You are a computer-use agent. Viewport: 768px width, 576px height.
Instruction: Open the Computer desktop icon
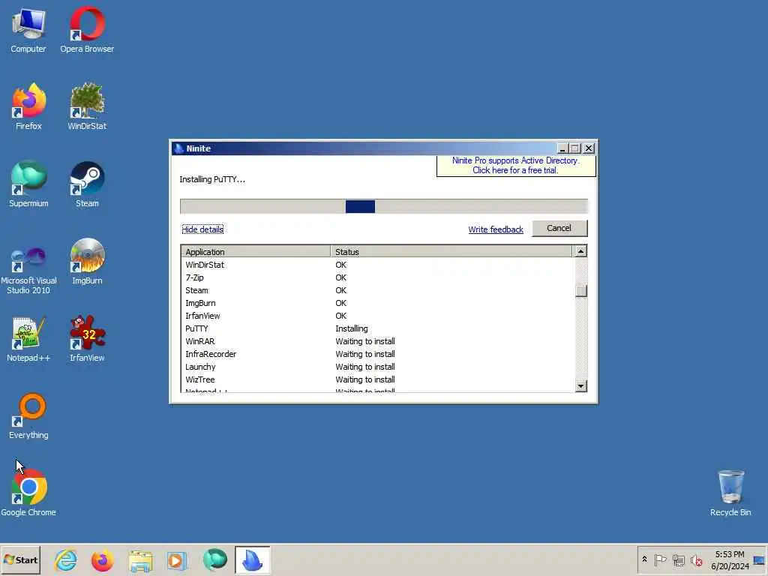(x=28, y=30)
